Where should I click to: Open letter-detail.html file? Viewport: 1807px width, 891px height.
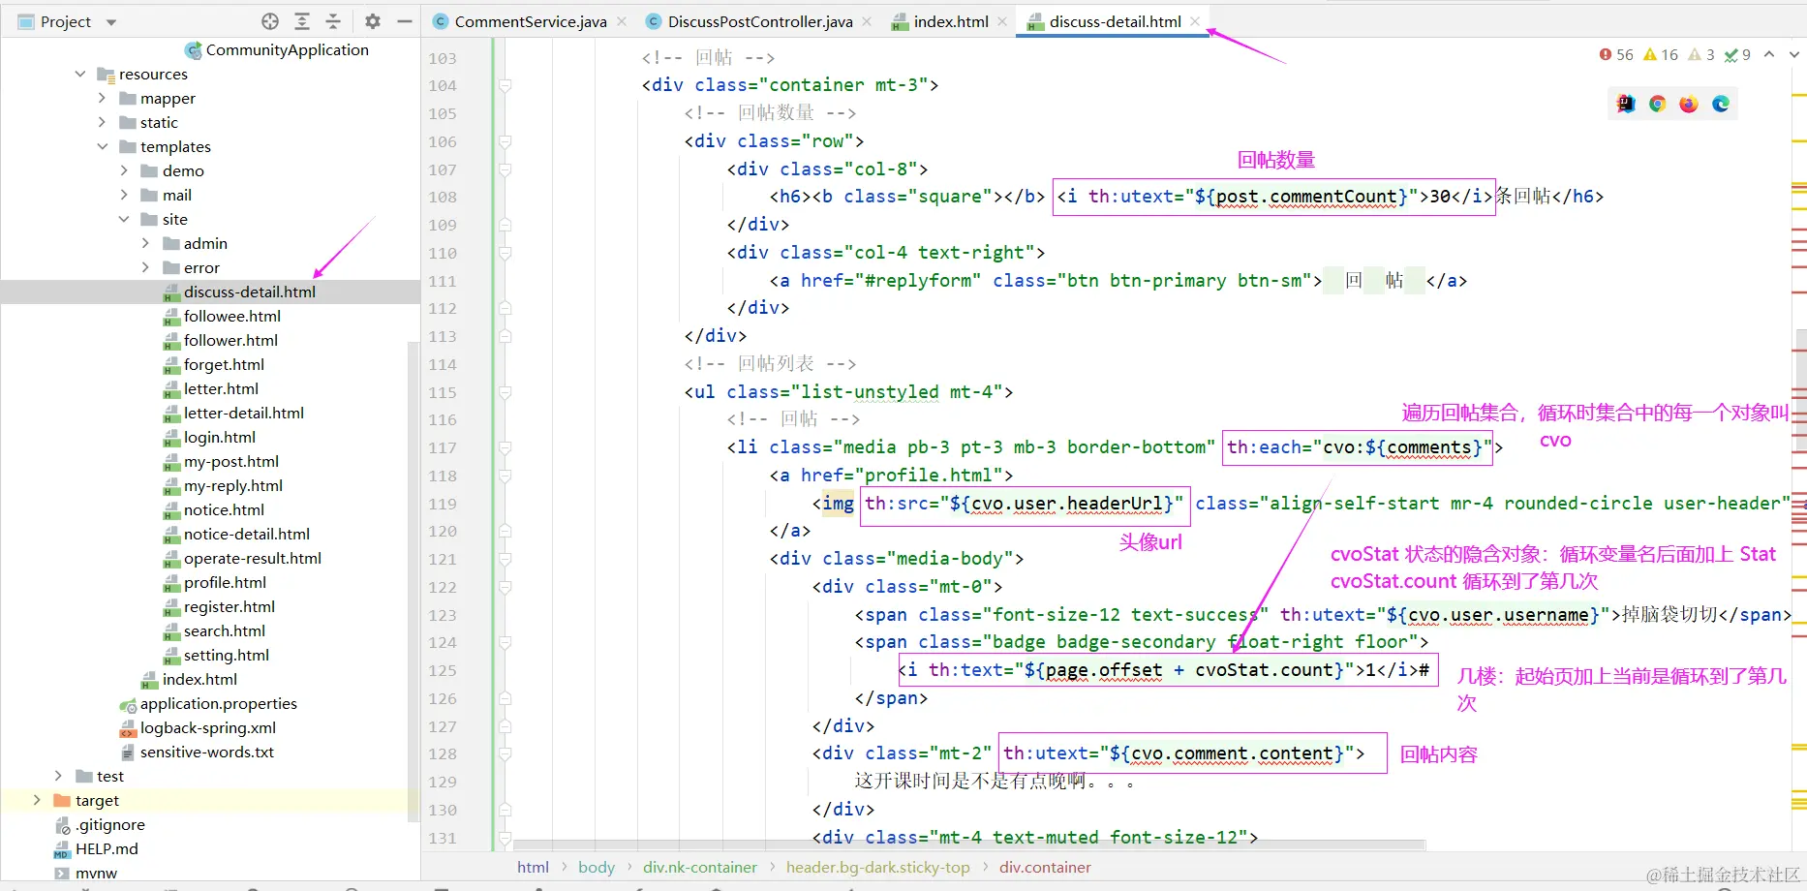(243, 413)
